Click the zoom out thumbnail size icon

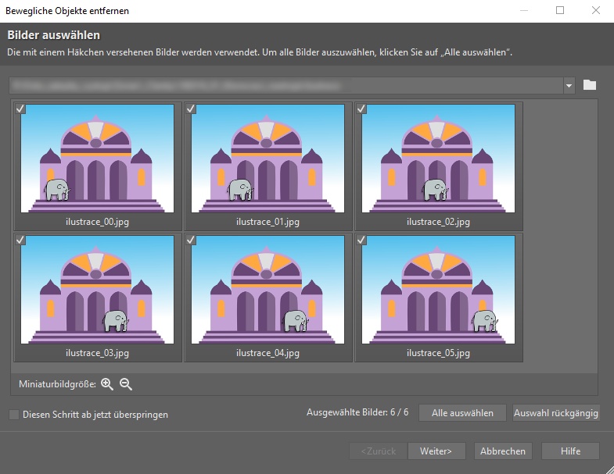[126, 383]
